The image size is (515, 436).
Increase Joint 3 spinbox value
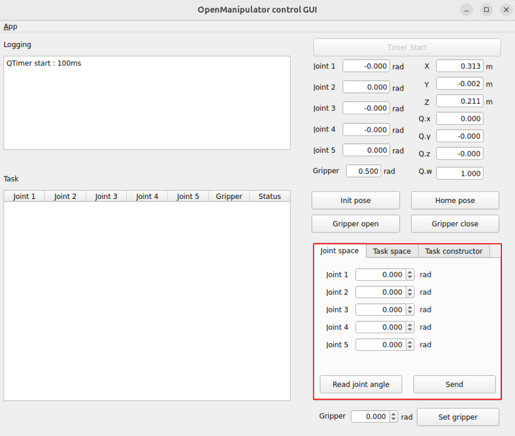[410, 307]
